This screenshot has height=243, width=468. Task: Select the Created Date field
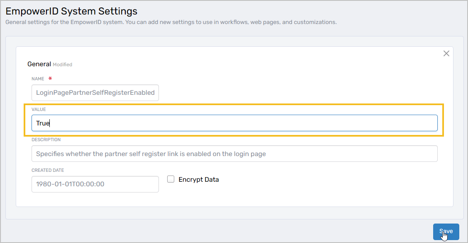(95, 184)
